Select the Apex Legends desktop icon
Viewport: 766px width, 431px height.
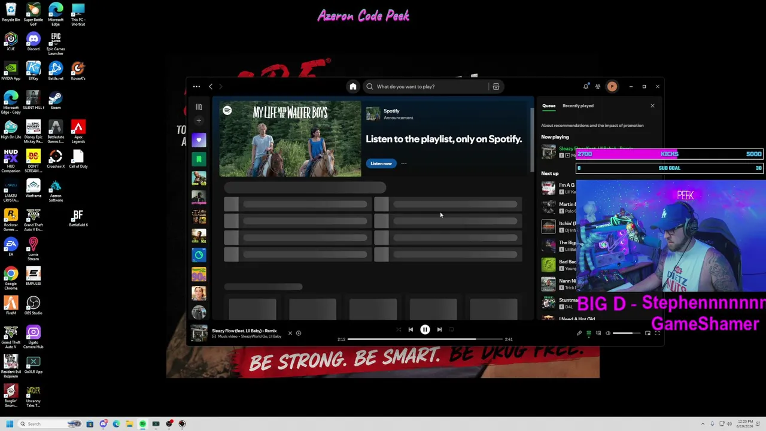(78, 132)
